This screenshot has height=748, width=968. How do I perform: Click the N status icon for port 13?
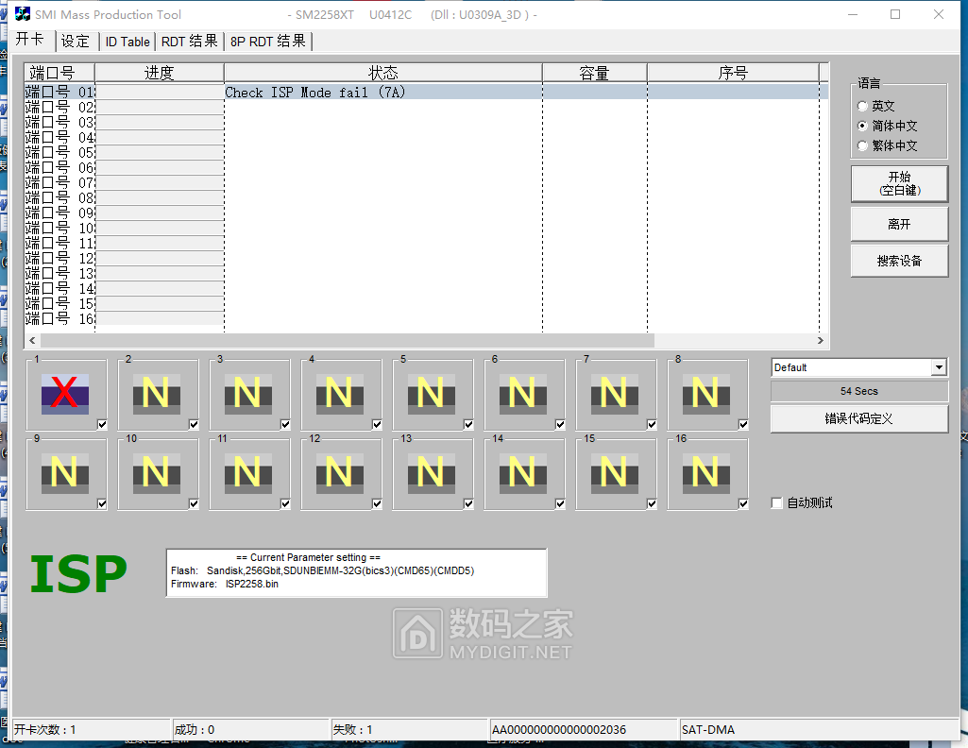pos(431,473)
